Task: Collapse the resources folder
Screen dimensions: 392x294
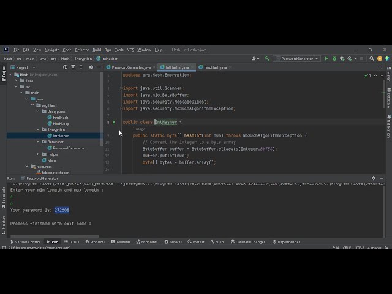Action: [27, 167]
